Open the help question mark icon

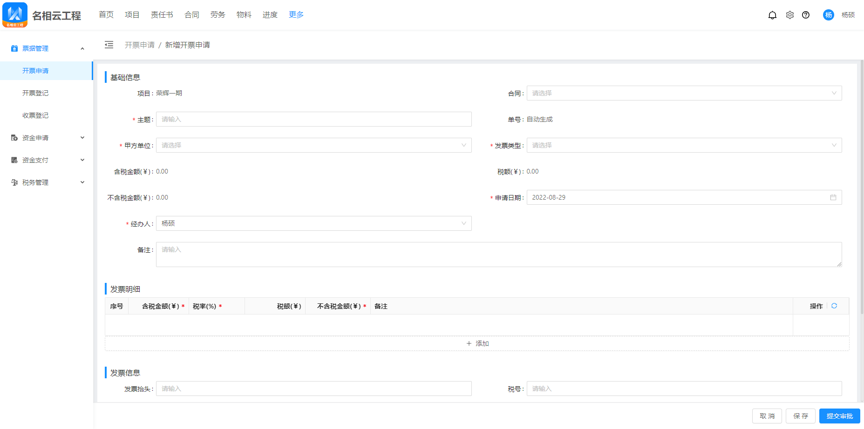click(806, 15)
